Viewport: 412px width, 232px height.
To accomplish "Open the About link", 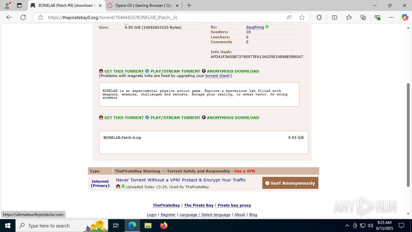I will (x=239, y=215).
